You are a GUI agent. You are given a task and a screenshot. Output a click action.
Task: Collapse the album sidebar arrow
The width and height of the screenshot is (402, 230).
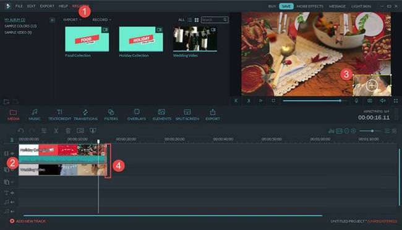pyautogui.click(x=52, y=20)
